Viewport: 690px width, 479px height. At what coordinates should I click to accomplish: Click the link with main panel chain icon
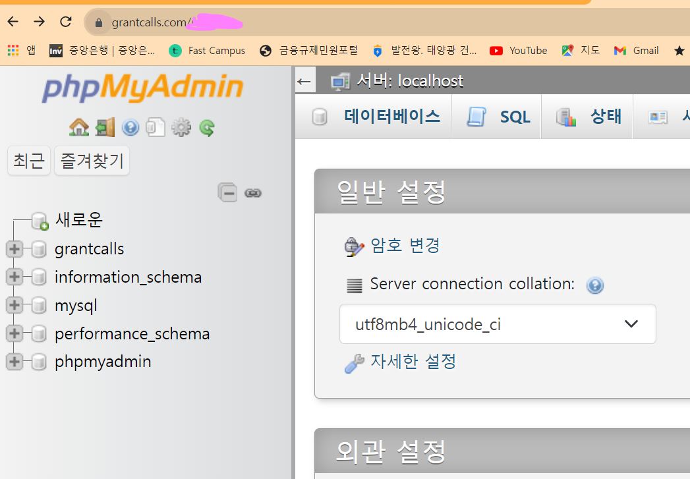pos(253,193)
